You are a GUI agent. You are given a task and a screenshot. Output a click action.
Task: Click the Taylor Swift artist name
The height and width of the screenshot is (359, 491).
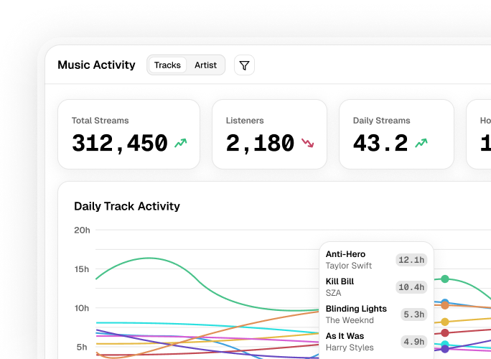(x=349, y=266)
